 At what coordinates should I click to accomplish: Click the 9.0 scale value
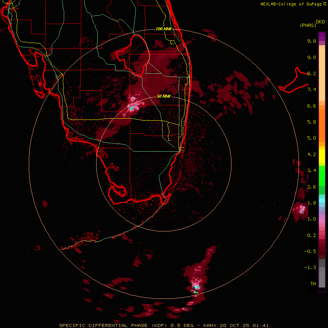tap(312, 57)
